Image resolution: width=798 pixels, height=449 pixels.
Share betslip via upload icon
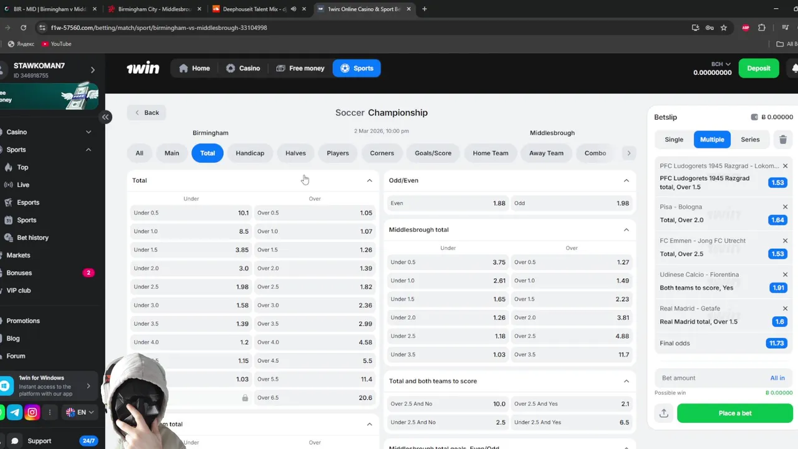coord(663,413)
